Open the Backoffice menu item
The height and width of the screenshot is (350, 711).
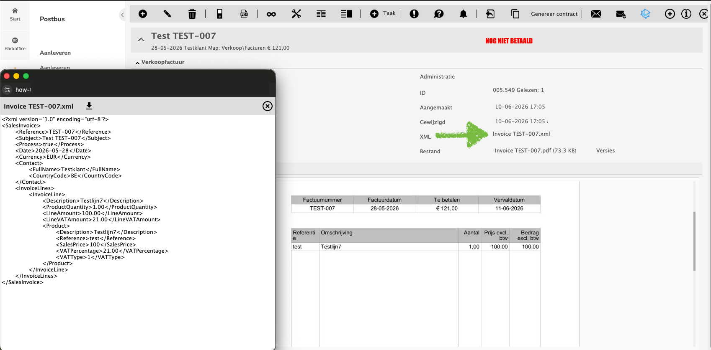[15, 44]
